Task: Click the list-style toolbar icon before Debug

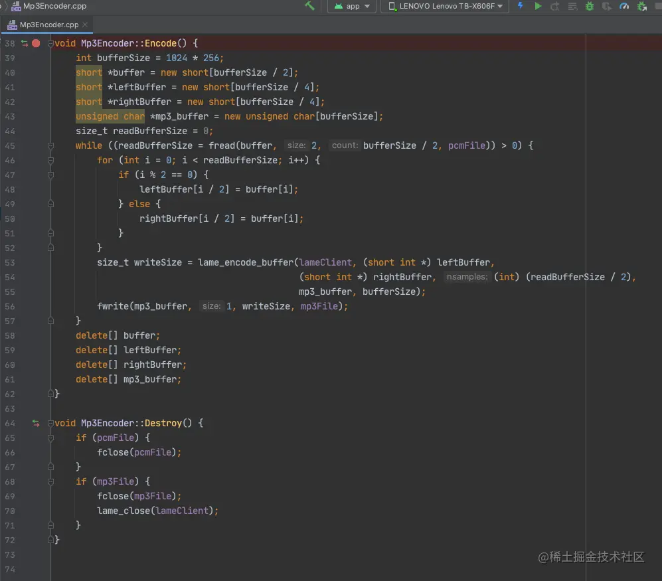Action: point(572,7)
